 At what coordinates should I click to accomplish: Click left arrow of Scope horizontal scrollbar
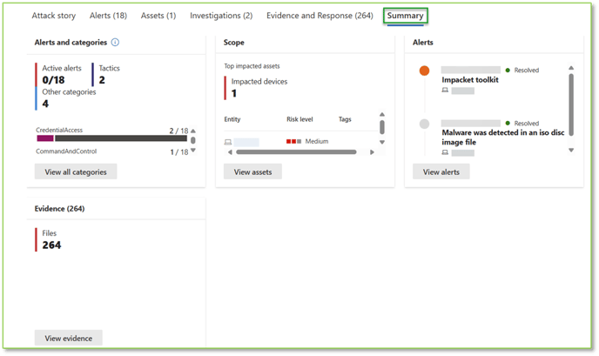pyautogui.click(x=230, y=152)
